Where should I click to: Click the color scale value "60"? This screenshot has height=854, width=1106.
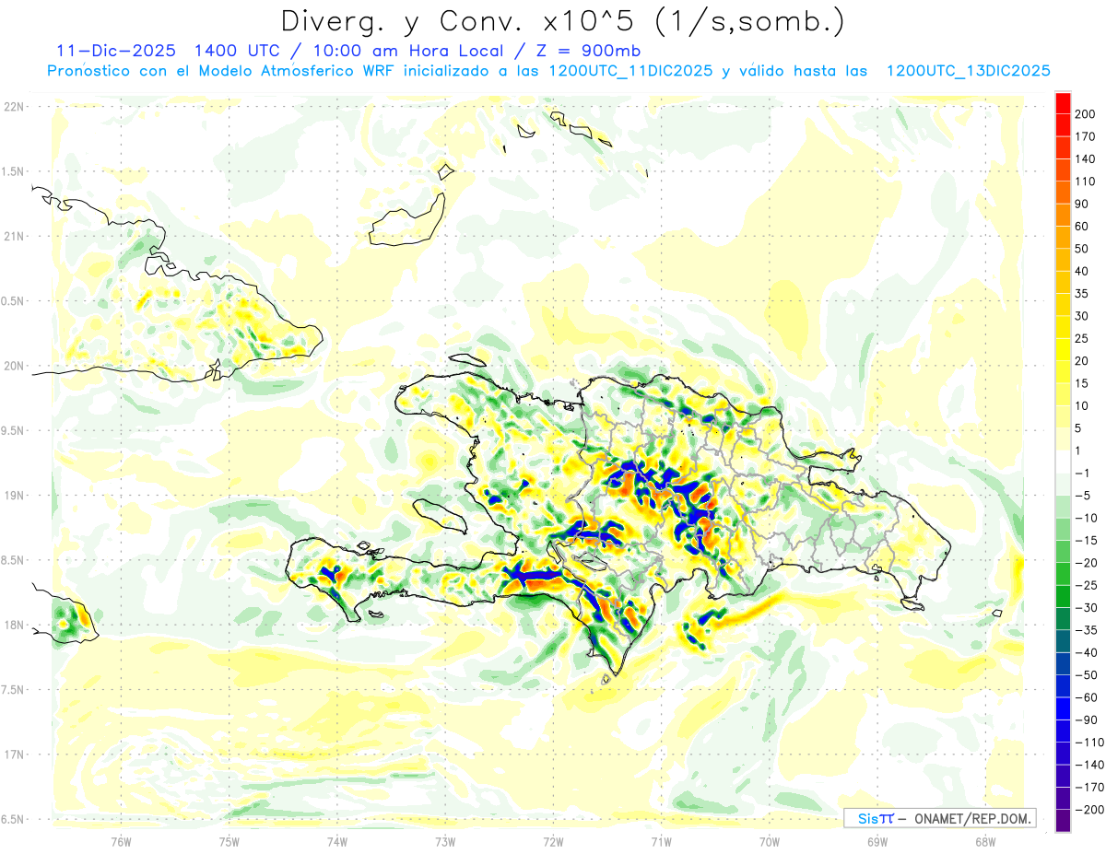pos(1083,226)
